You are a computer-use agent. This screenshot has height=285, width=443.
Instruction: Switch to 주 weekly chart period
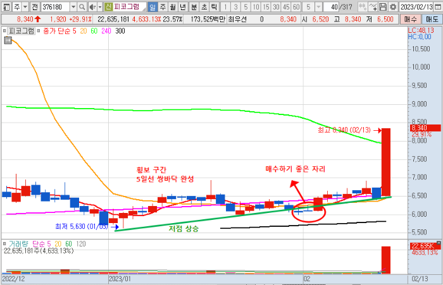[163, 7]
